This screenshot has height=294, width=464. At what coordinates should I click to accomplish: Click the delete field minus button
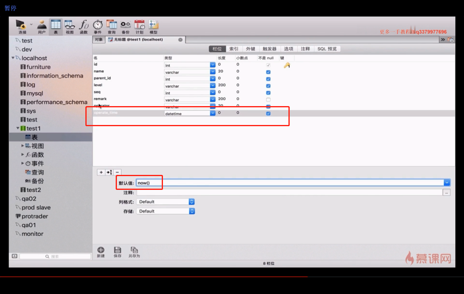117,172
